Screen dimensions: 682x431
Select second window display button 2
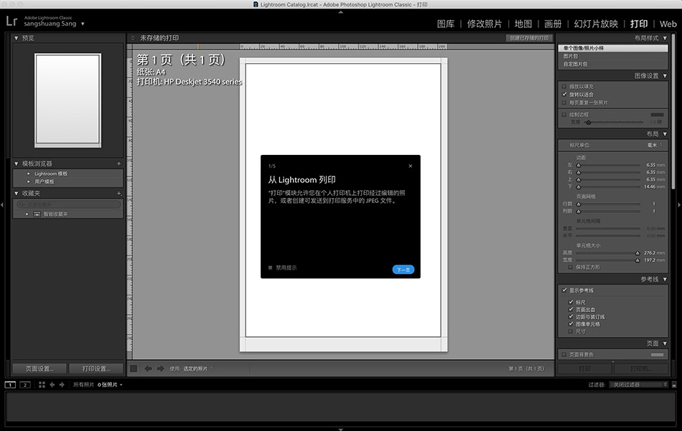[25, 384]
